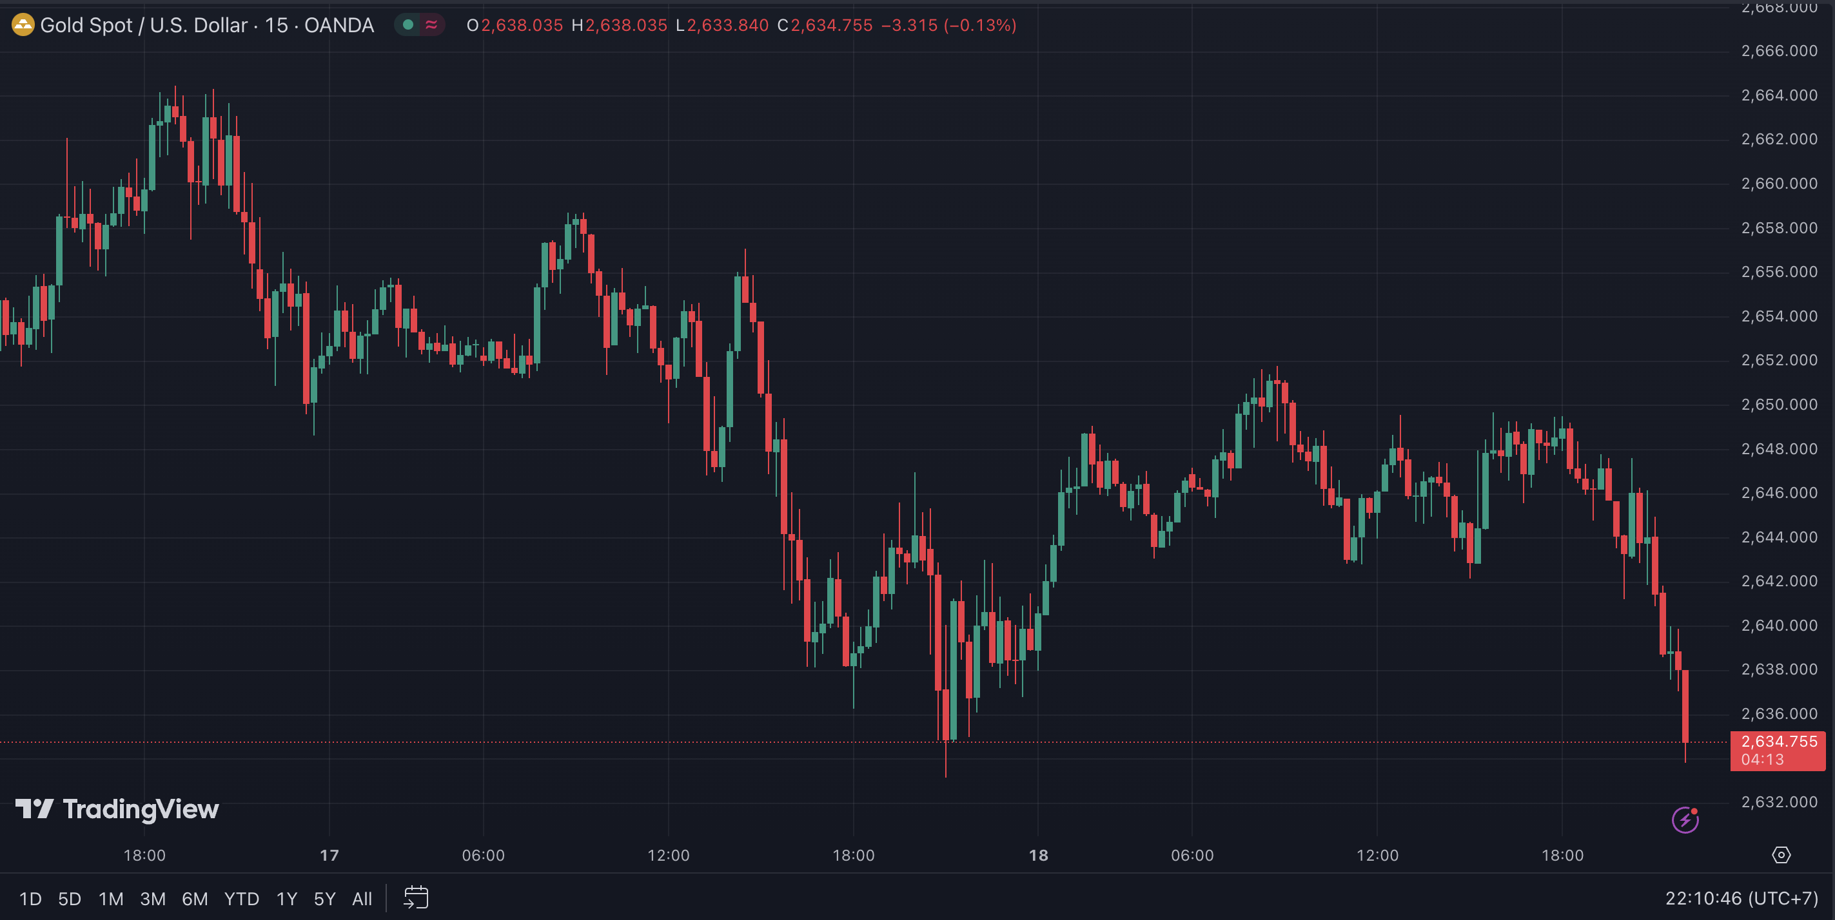The height and width of the screenshot is (920, 1835).
Task: Click the gold symbol logo icon
Action: tap(23, 26)
